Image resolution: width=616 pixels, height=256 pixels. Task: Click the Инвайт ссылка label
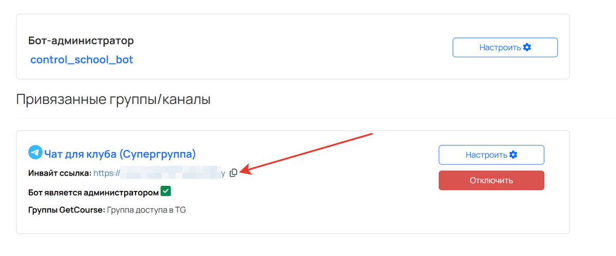coord(60,174)
